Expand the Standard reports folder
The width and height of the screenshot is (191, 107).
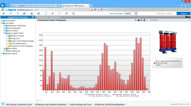click(x=2, y=53)
